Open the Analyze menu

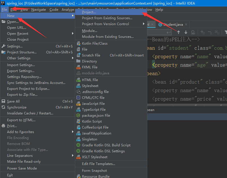coord(68,10)
